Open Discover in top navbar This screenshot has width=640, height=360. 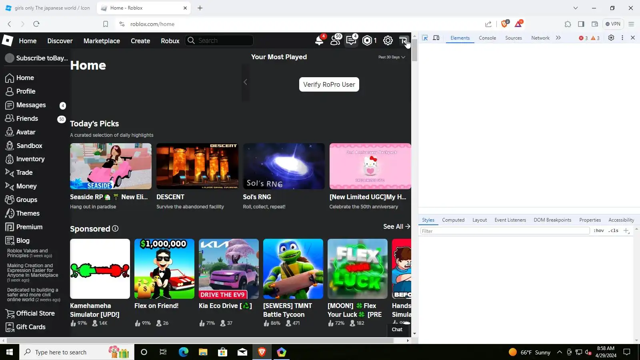coord(60,41)
